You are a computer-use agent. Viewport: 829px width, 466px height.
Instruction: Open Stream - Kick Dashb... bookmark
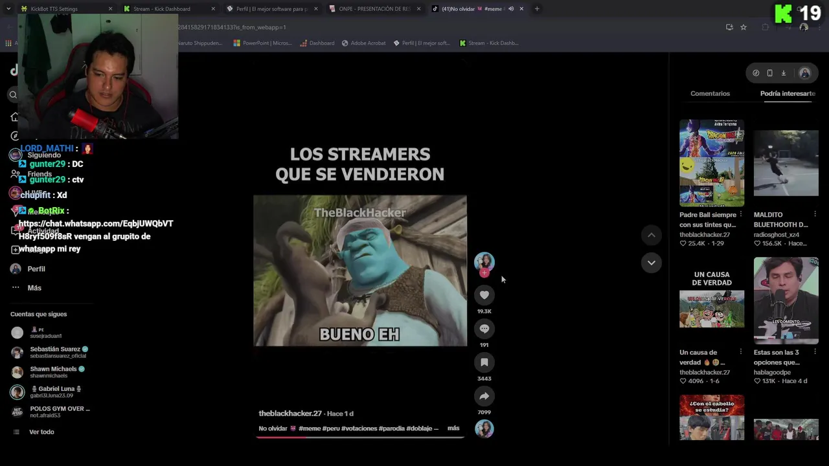point(488,43)
